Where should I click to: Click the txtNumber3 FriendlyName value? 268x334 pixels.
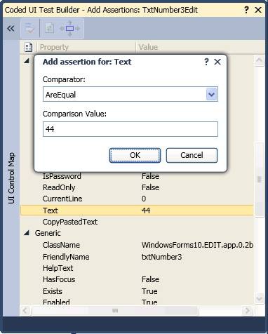click(161, 257)
